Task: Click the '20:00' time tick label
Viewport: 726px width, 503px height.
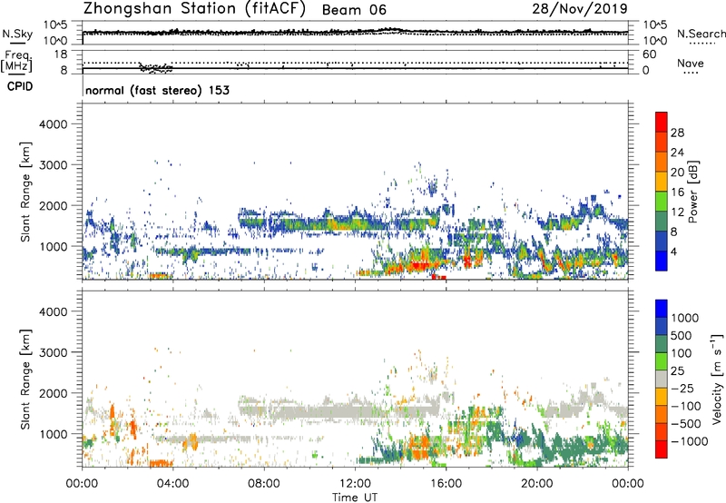Action: pos(537,484)
